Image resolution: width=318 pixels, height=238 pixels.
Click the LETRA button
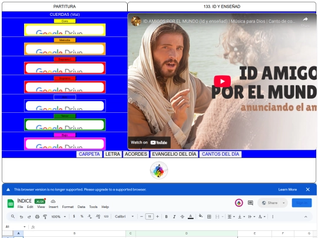click(x=112, y=154)
